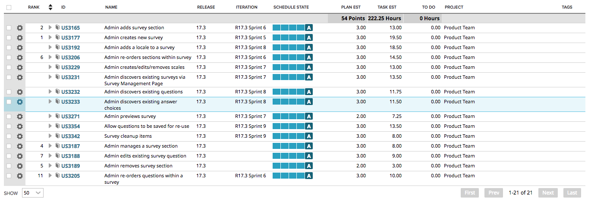Toggle the select-all checkbox in header
Viewport: 591px width, 204px height.
pos(9,7)
